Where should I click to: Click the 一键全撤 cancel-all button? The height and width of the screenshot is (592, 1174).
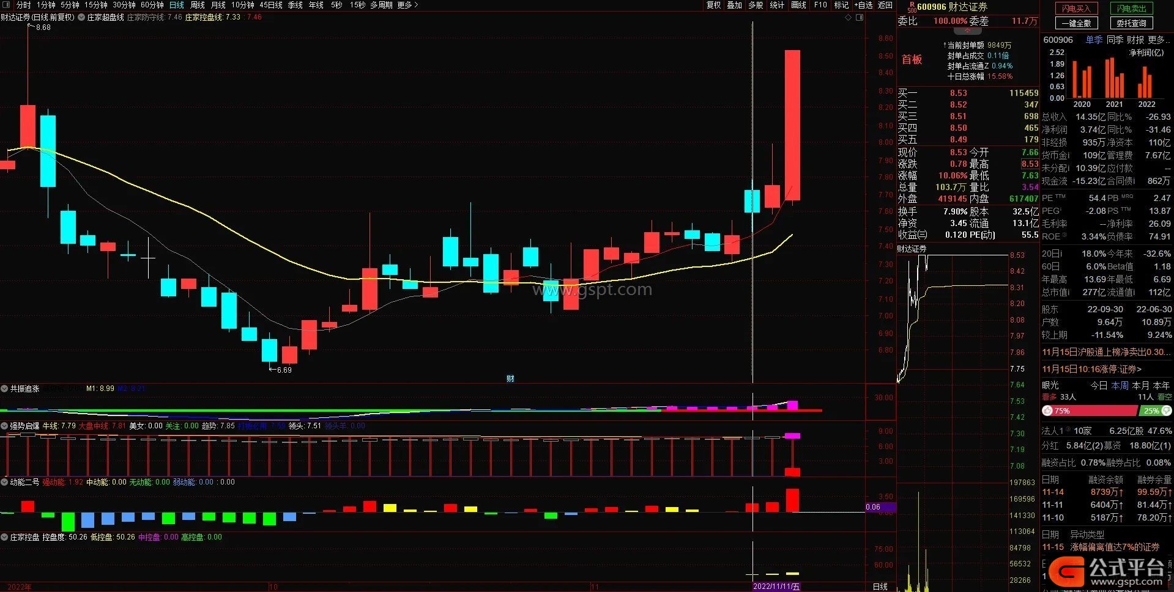point(1077,23)
